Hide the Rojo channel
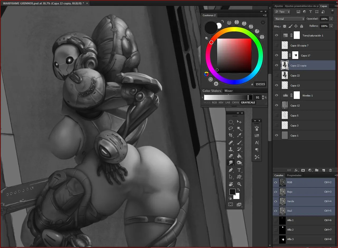The width and height of the screenshot is (338, 248). [276, 192]
